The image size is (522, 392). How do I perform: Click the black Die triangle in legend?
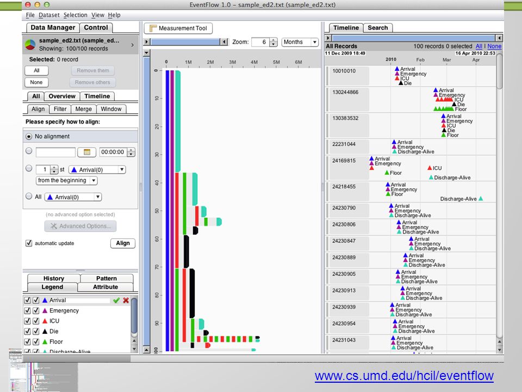pos(45,331)
